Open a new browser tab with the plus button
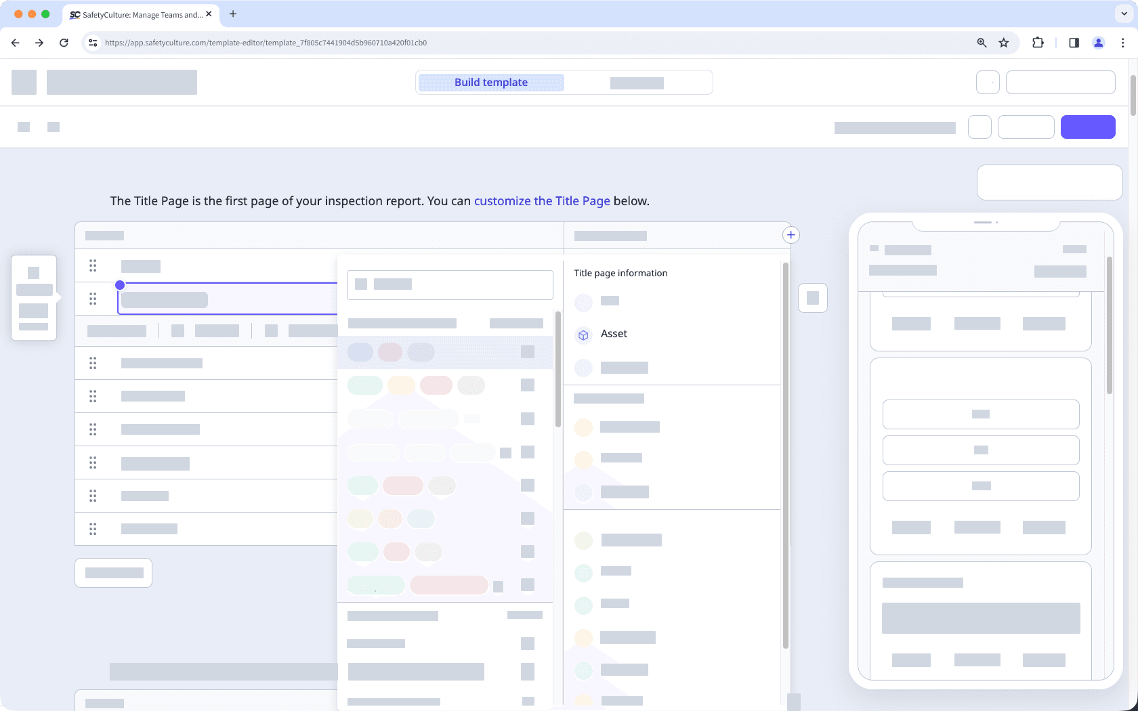1138x711 pixels. [233, 14]
